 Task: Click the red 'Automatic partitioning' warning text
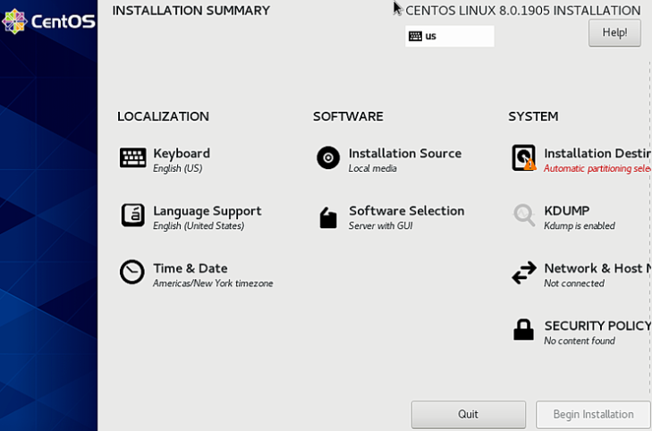(597, 168)
